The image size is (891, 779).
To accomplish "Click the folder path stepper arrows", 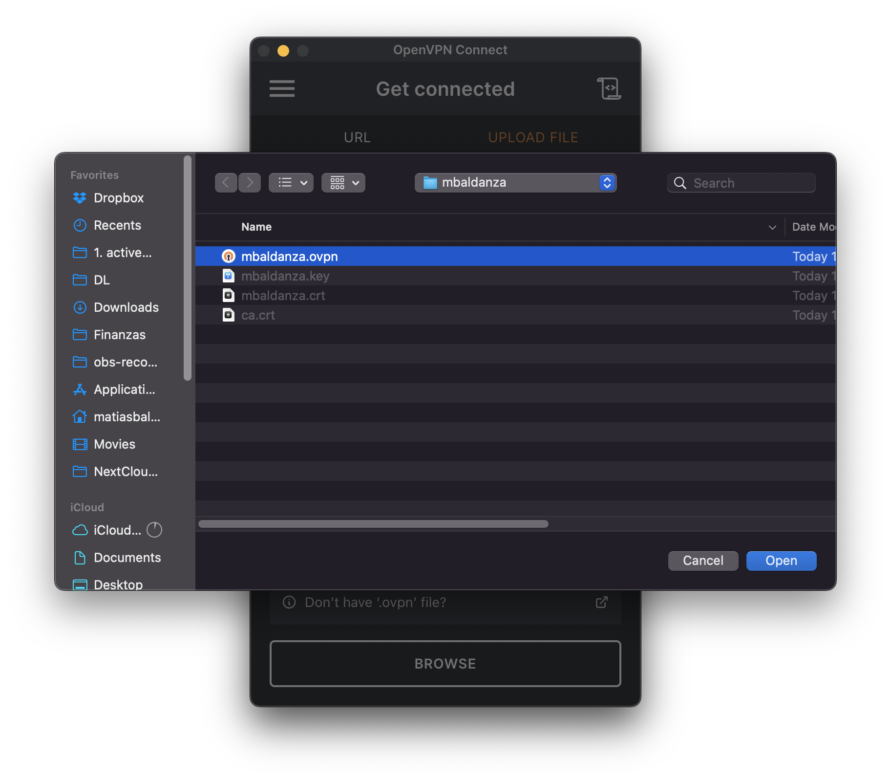I will [607, 183].
